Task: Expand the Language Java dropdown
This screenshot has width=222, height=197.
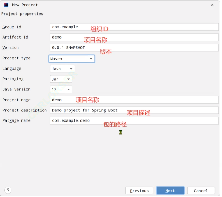Action: pos(63,69)
